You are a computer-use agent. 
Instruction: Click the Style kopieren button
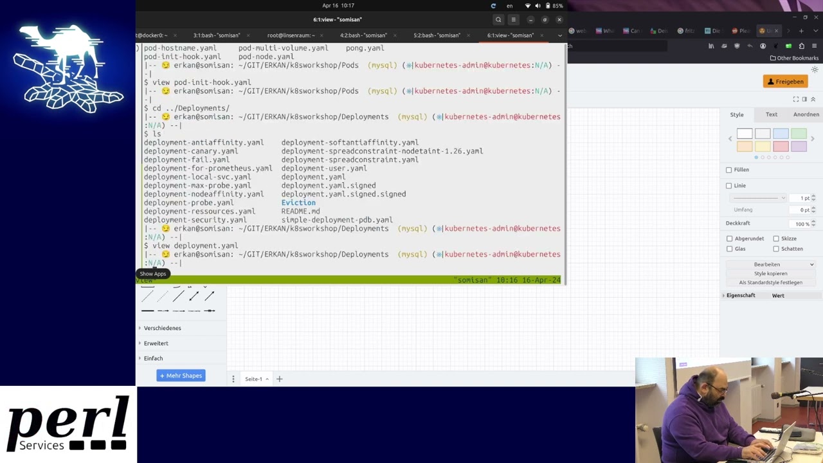tap(771, 273)
